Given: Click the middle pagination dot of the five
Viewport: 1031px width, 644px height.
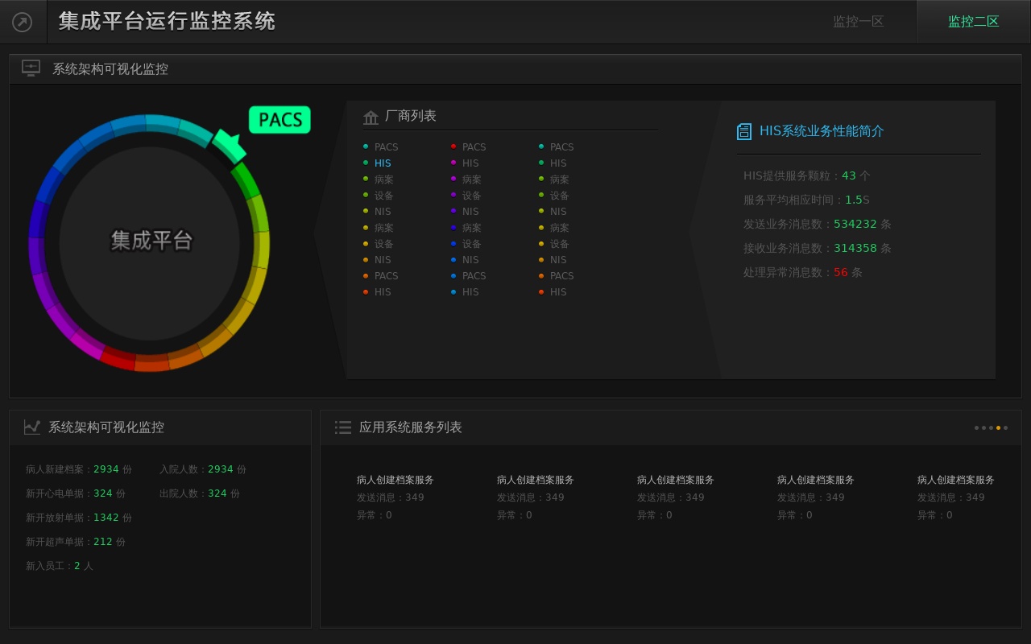Looking at the screenshot, I should click(991, 428).
